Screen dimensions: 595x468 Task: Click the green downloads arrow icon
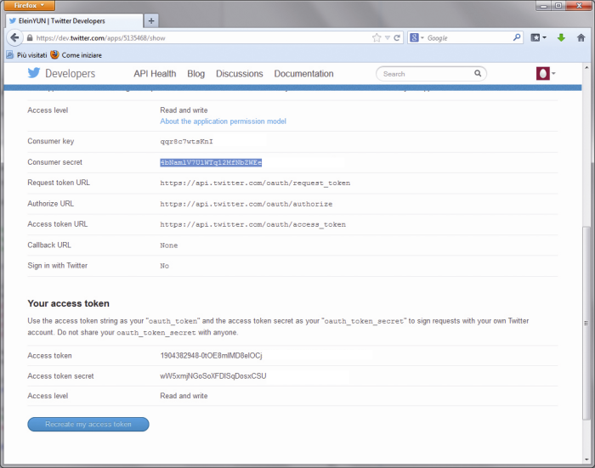click(x=561, y=38)
